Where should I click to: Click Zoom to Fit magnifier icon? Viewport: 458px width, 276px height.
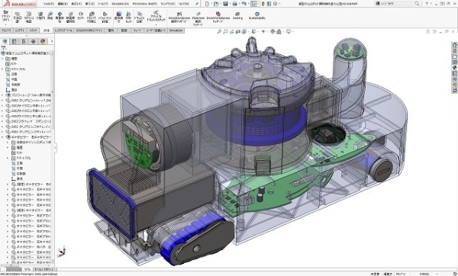[x=220, y=31]
